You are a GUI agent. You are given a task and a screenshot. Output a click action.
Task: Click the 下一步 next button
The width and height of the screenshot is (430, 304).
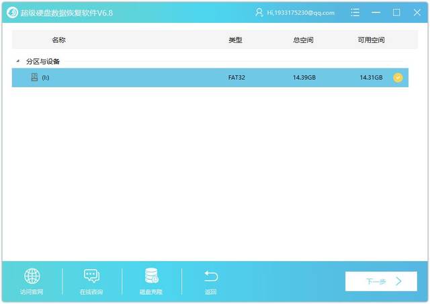point(381,281)
